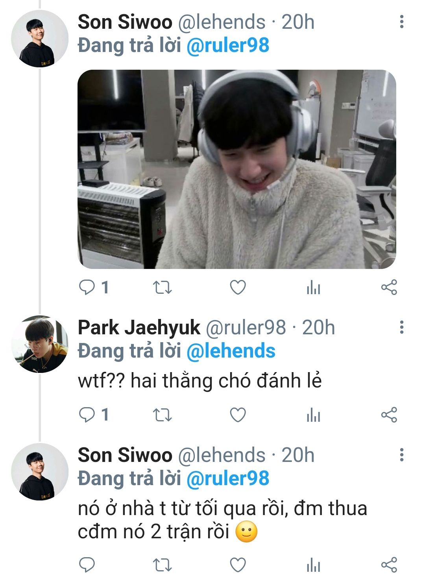The height and width of the screenshot is (582, 425).
Task: Open the attached photo of man with headphones
Action: (x=237, y=169)
